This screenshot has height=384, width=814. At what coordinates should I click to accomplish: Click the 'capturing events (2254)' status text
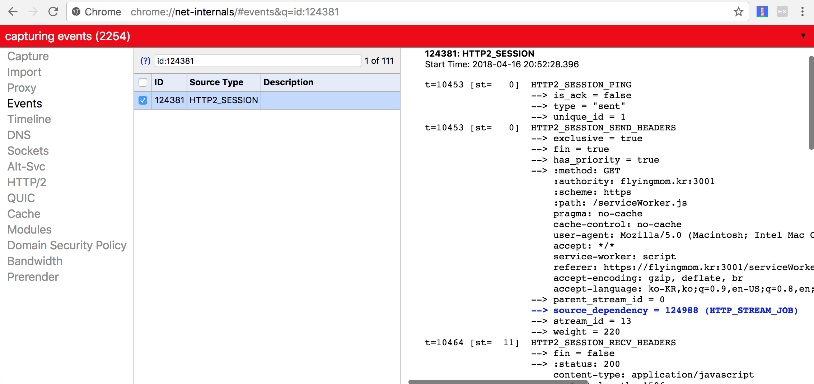click(x=67, y=36)
